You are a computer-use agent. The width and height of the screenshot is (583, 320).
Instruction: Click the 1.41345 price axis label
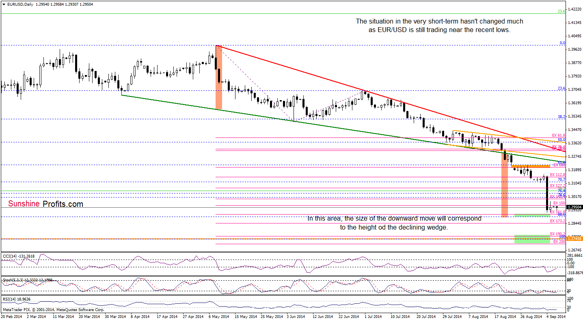pos(574,23)
